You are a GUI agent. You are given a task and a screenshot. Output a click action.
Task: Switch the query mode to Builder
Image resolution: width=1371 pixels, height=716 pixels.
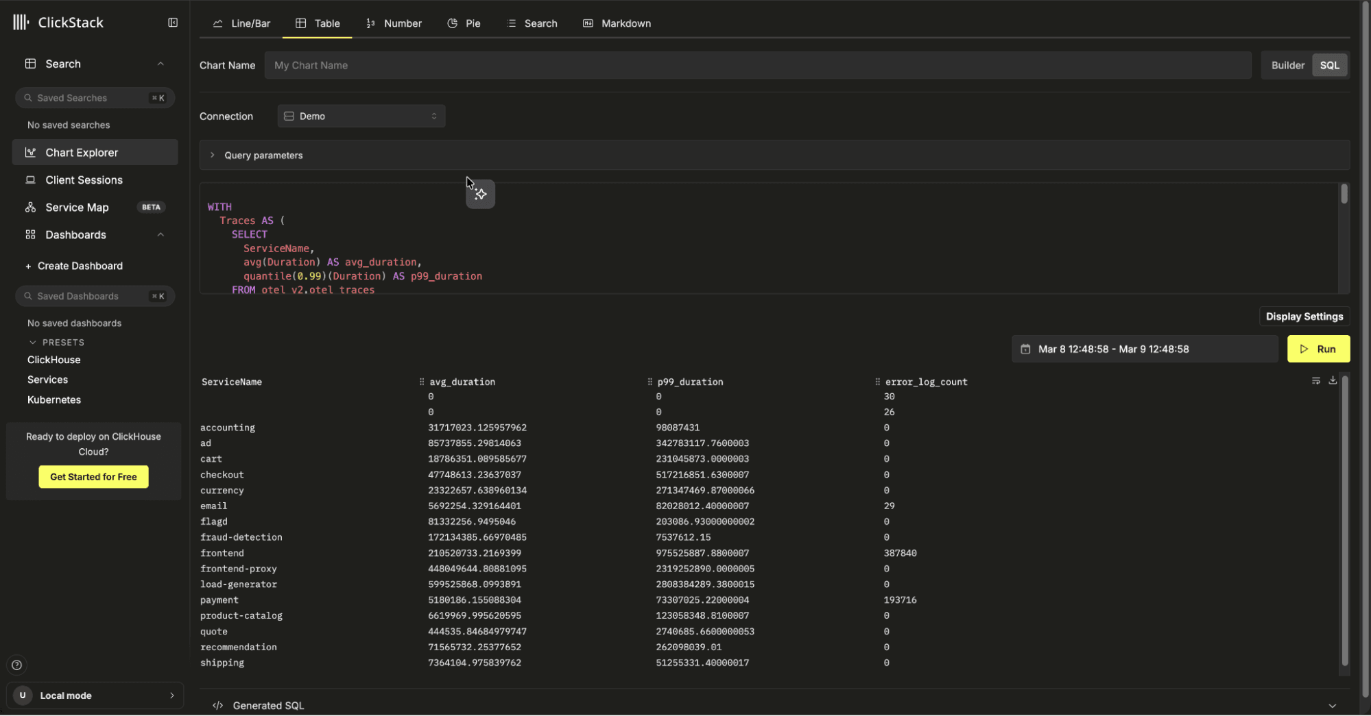[1287, 66]
